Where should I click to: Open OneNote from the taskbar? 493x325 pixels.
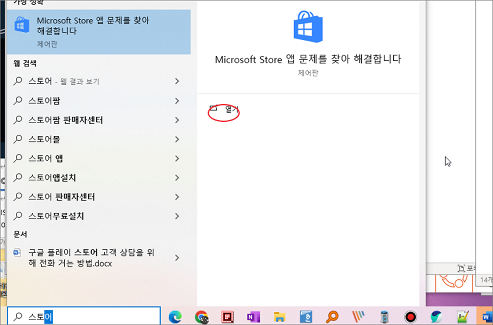click(x=253, y=317)
